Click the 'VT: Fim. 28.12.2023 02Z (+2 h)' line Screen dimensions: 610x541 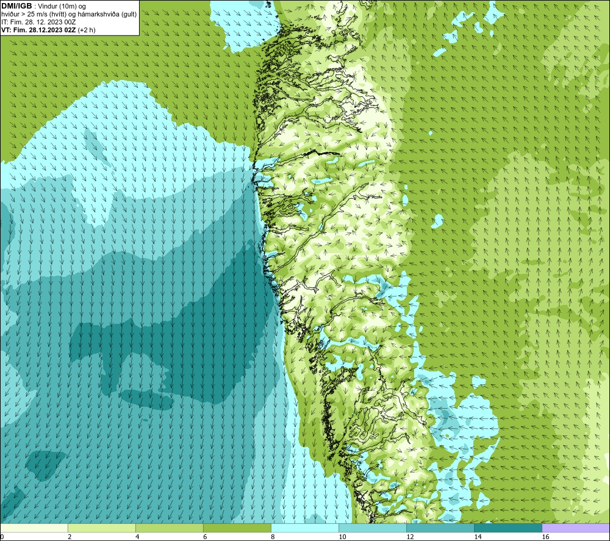coord(48,30)
